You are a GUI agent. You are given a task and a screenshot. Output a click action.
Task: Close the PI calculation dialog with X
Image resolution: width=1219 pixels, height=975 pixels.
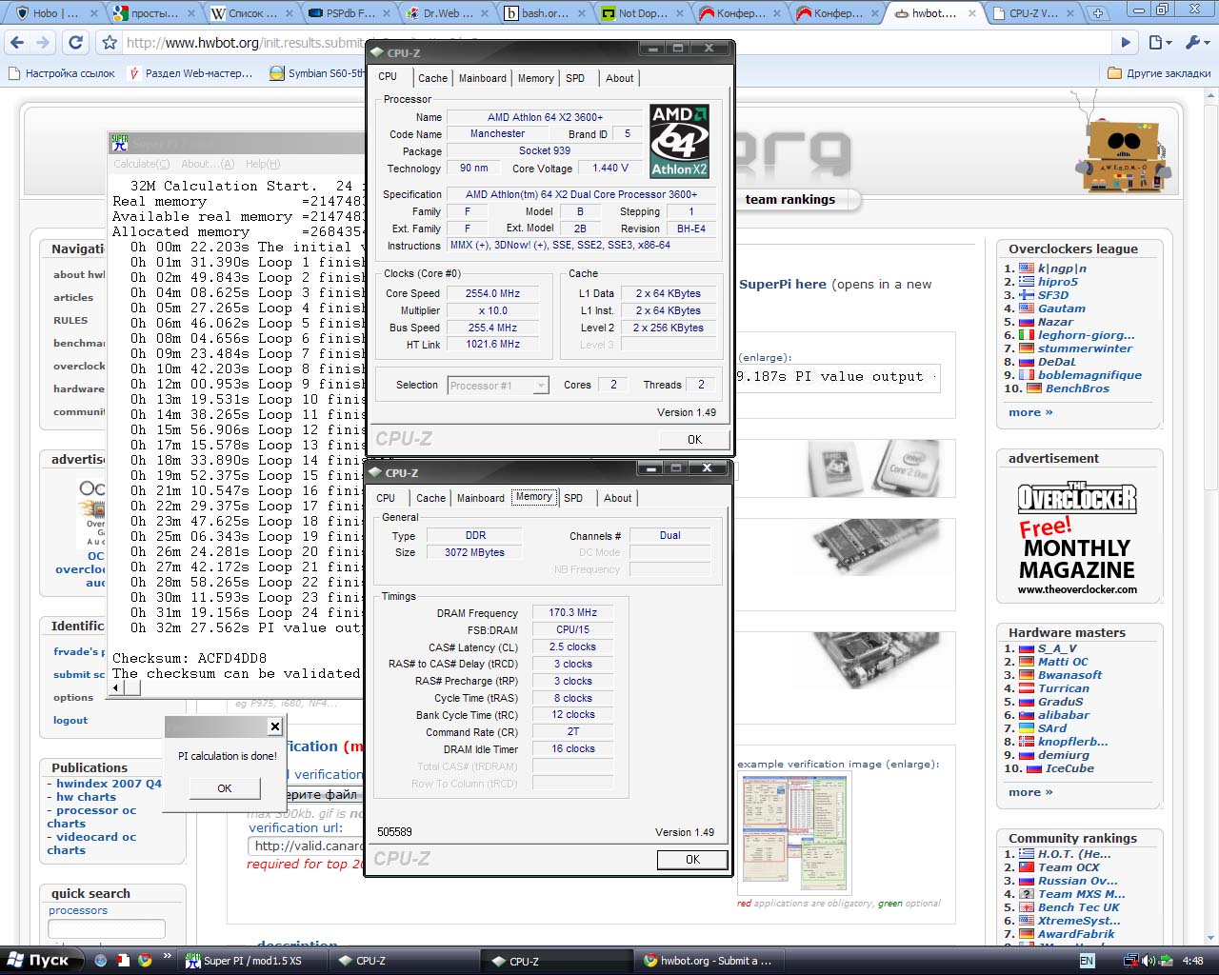[x=274, y=726]
